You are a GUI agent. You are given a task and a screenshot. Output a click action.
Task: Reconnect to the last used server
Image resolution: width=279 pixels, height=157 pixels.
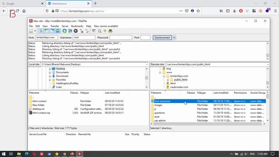(87, 31)
